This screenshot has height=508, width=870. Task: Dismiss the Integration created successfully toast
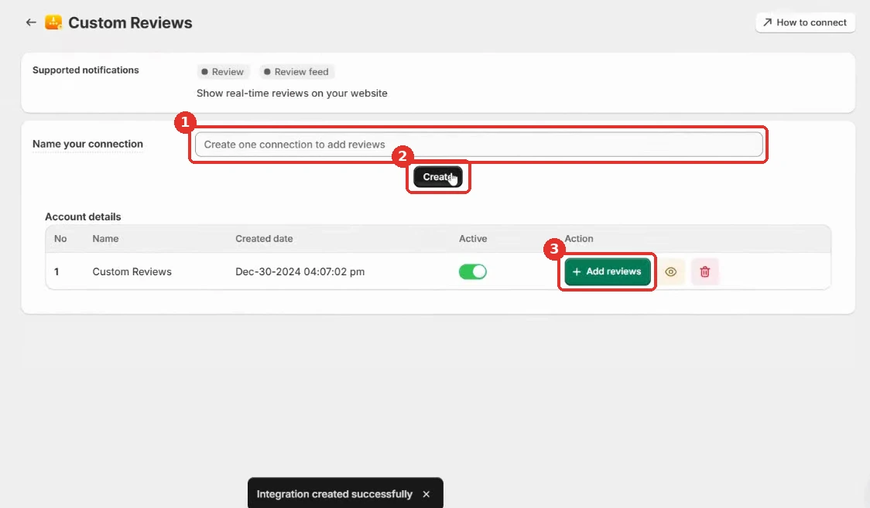[x=426, y=494]
